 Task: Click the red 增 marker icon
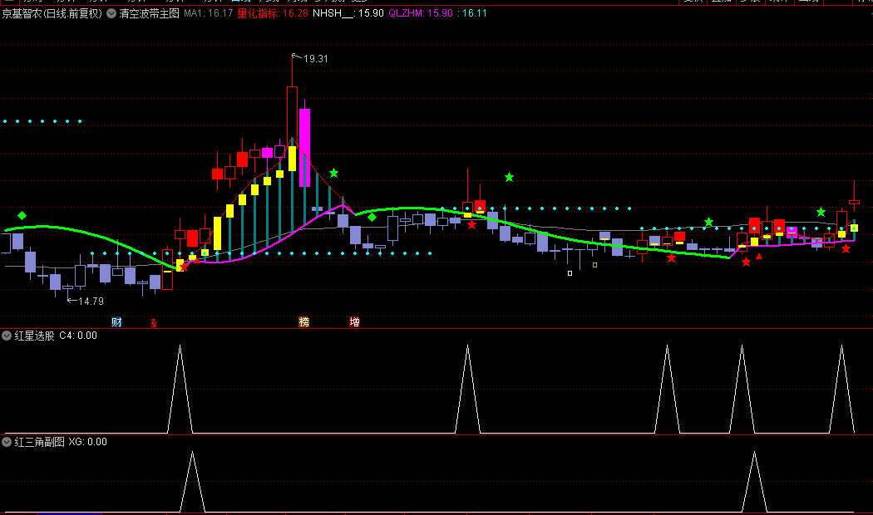tap(354, 322)
